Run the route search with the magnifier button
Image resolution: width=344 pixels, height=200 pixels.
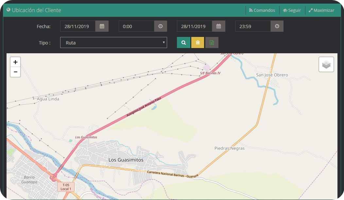coord(183,42)
